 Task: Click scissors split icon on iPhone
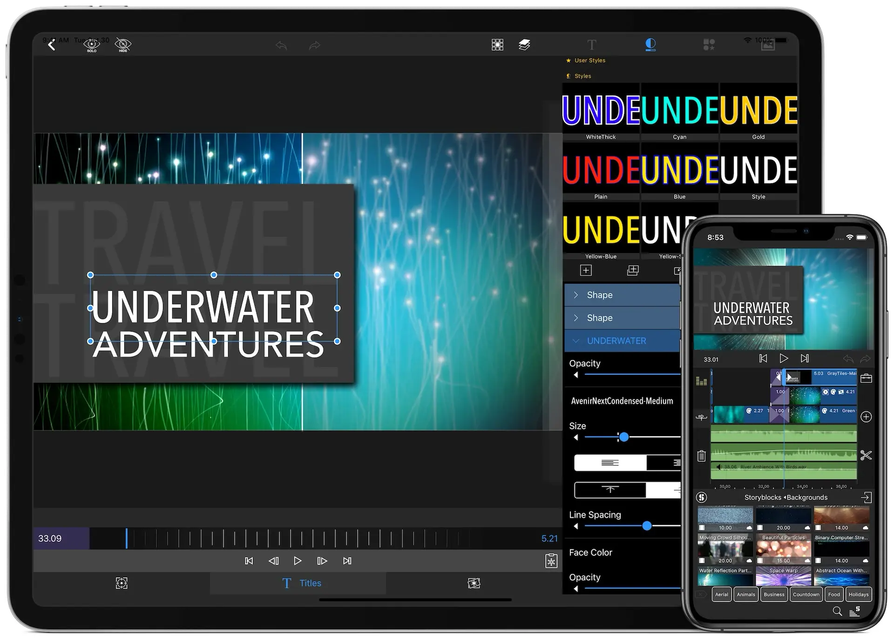click(x=866, y=455)
